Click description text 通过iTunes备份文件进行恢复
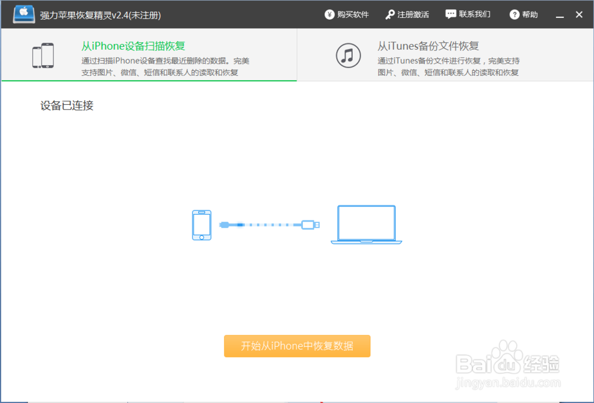Image resolution: width=594 pixels, height=403 pixels. point(429,61)
